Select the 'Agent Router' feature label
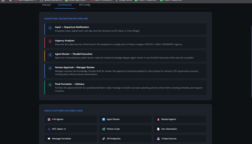The width and height of the screenshot is (252, 144). pos(113,119)
